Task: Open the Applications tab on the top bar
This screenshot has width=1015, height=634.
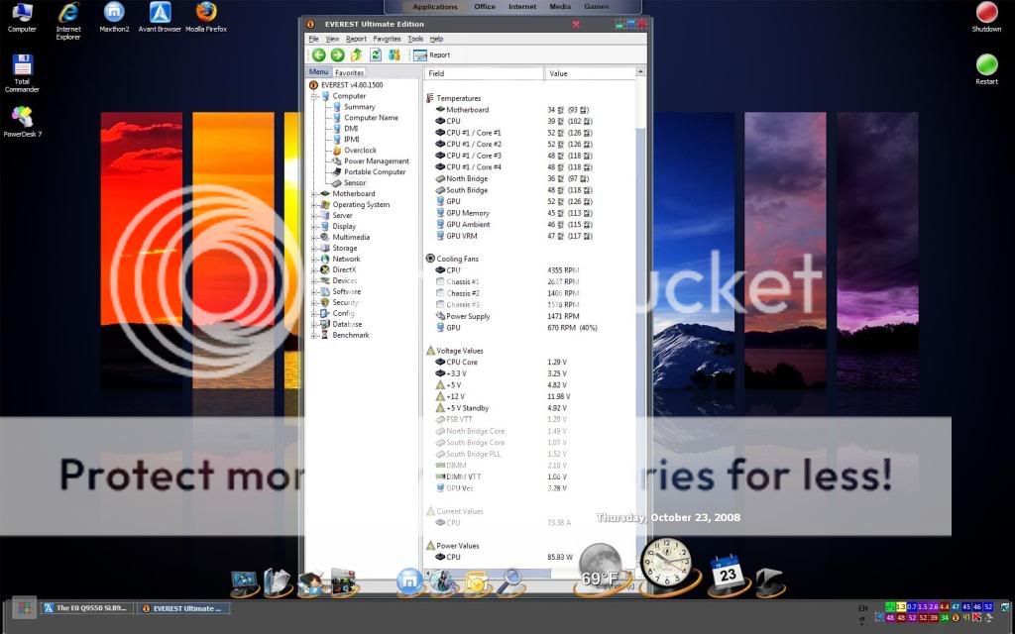Action: pos(435,7)
